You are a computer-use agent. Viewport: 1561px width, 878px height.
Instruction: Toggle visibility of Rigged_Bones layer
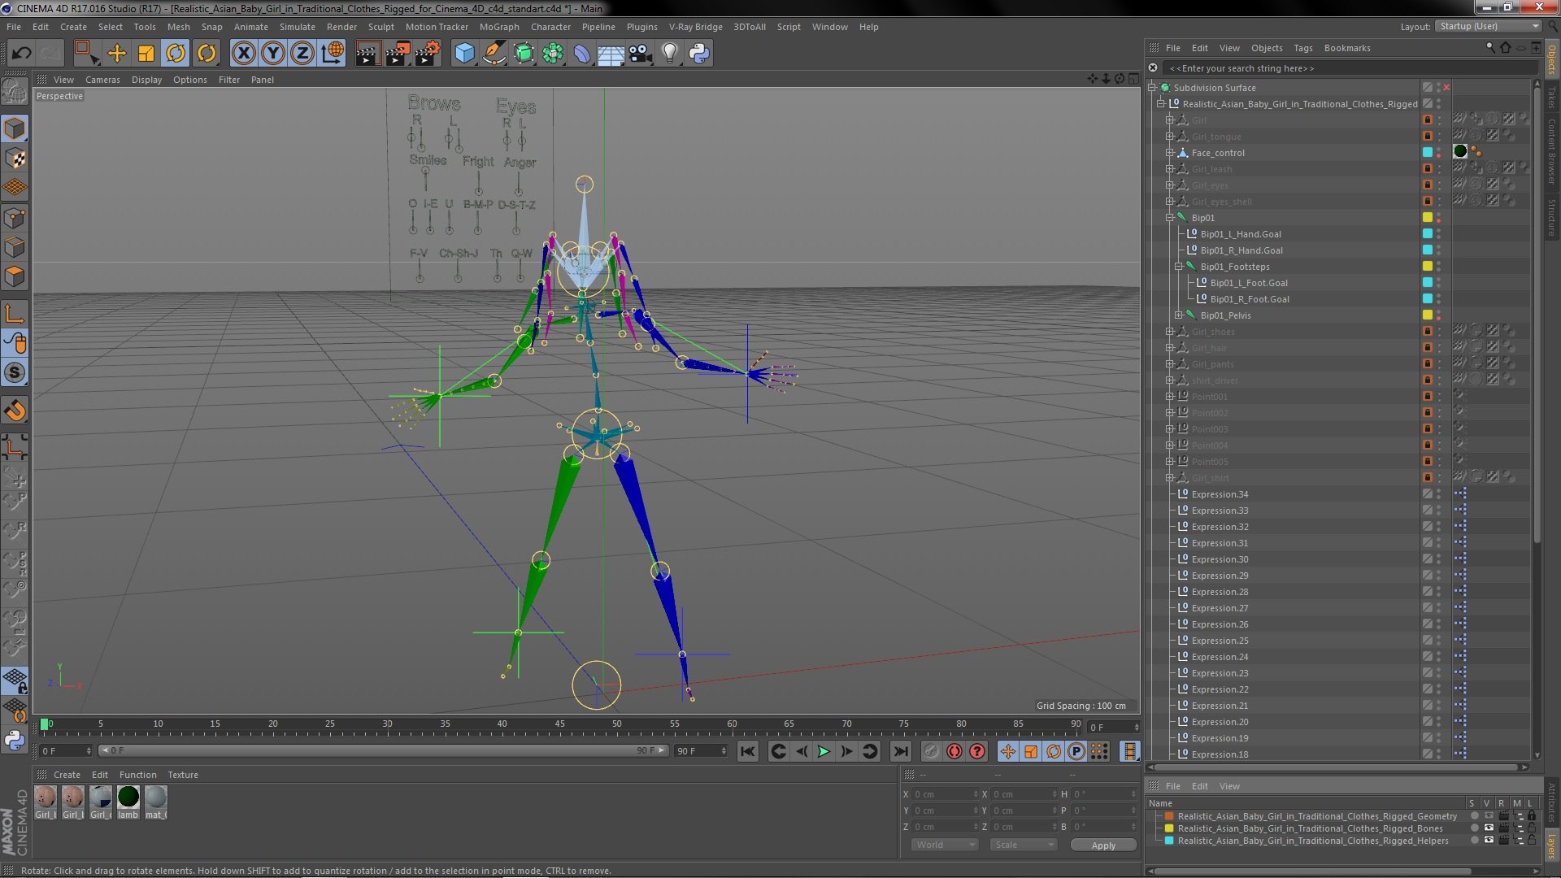[x=1489, y=828]
